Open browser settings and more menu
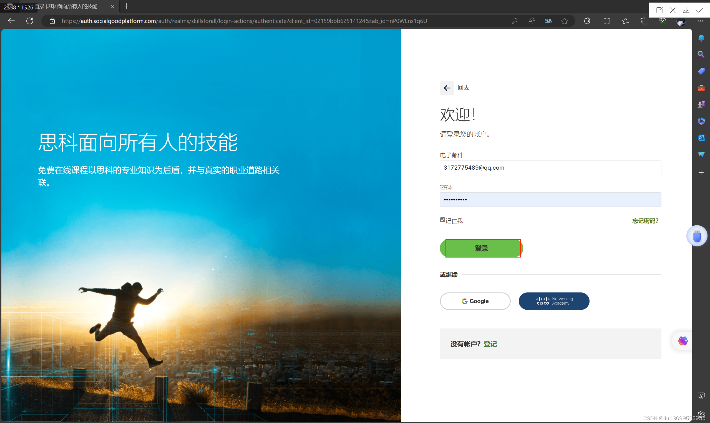 [x=700, y=21]
